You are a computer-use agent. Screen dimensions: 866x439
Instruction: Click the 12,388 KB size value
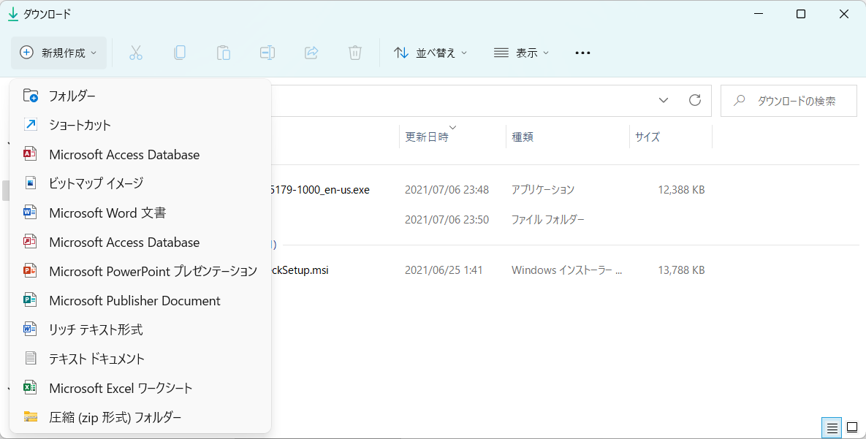[x=681, y=190]
